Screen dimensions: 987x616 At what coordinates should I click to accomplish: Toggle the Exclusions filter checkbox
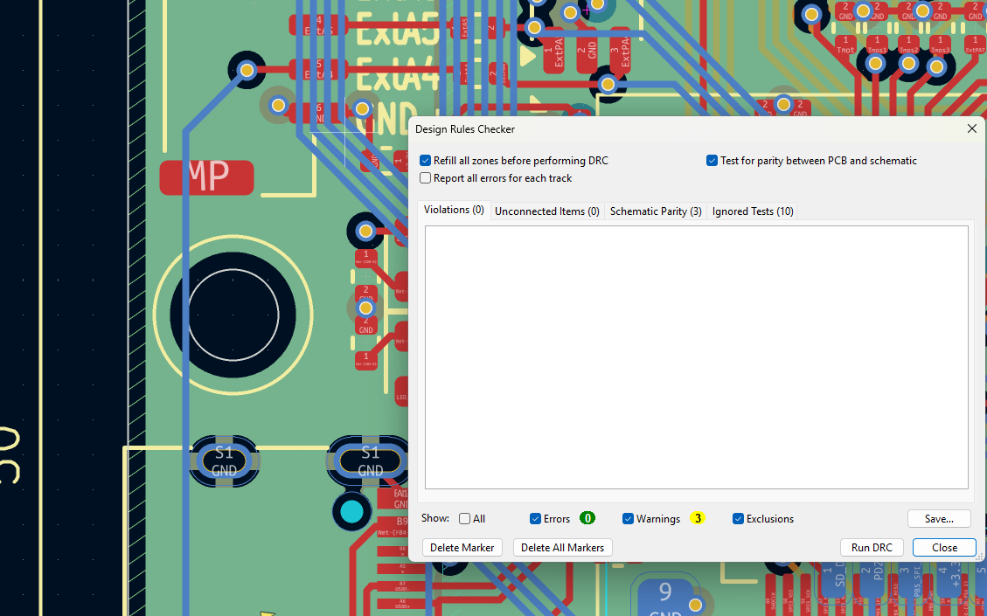pyautogui.click(x=738, y=518)
